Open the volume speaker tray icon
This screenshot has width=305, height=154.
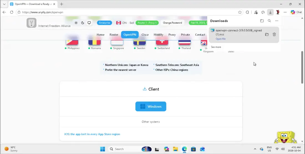coord(283,149)
